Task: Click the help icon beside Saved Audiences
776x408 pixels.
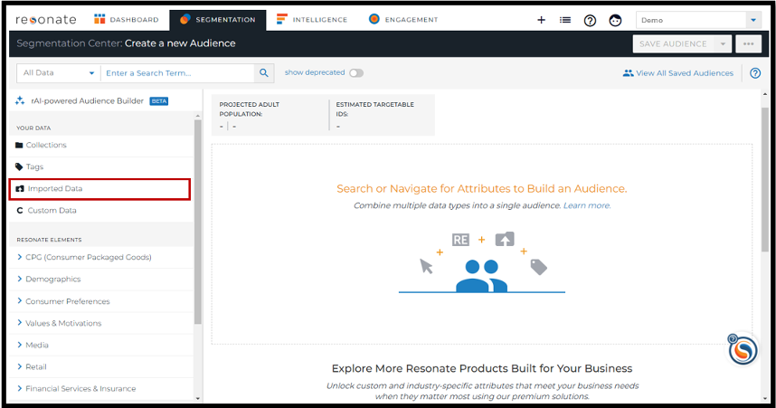Action: (x=755, y=72)
